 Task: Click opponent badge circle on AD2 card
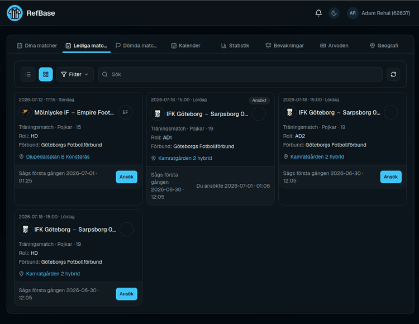[x=391, y=112]
